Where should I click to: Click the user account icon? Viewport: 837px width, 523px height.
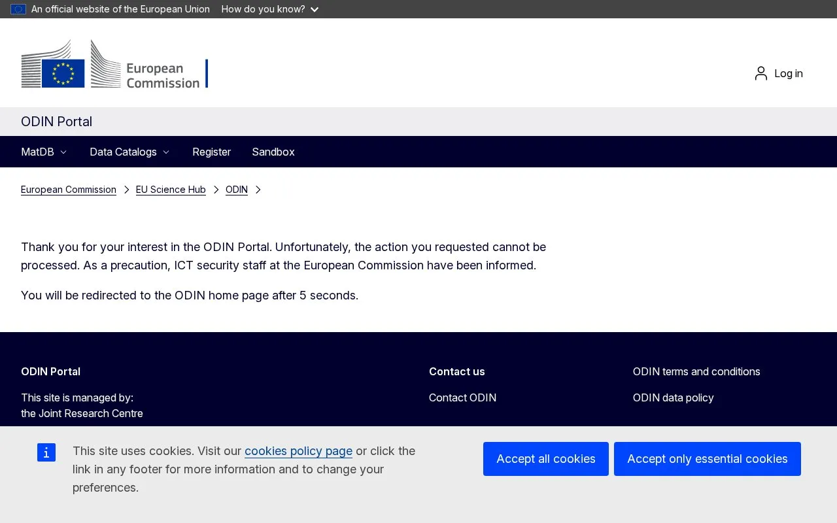point(760,73)
